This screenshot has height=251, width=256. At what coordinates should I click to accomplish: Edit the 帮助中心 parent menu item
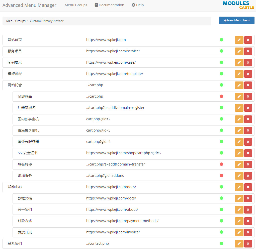[x=239, y=187]
